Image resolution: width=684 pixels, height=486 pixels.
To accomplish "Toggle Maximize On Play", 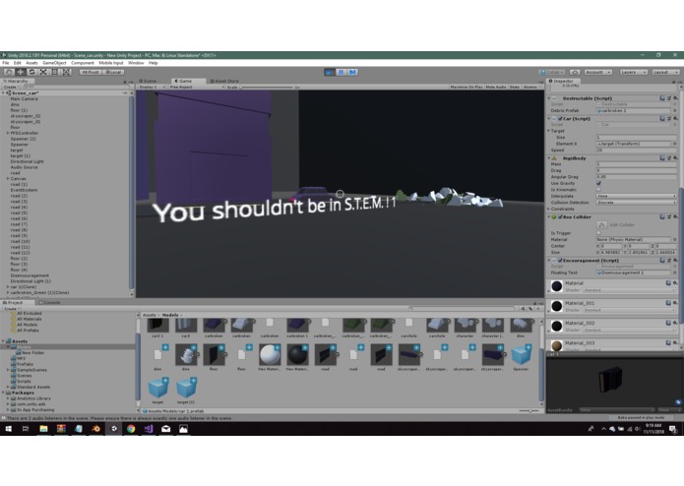I will click(x=466, y=87).
